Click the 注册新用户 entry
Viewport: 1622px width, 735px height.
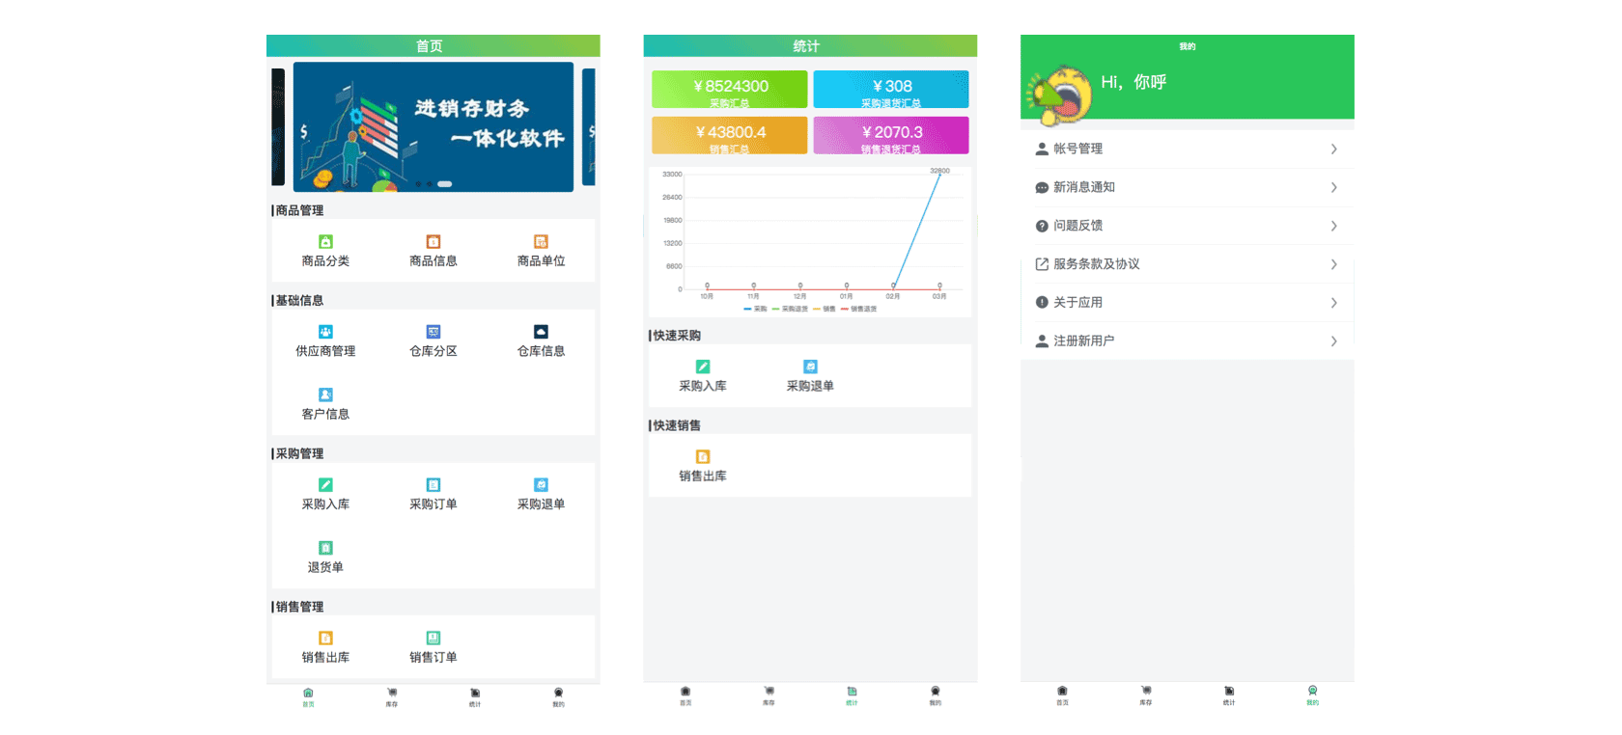(1083, 341)
